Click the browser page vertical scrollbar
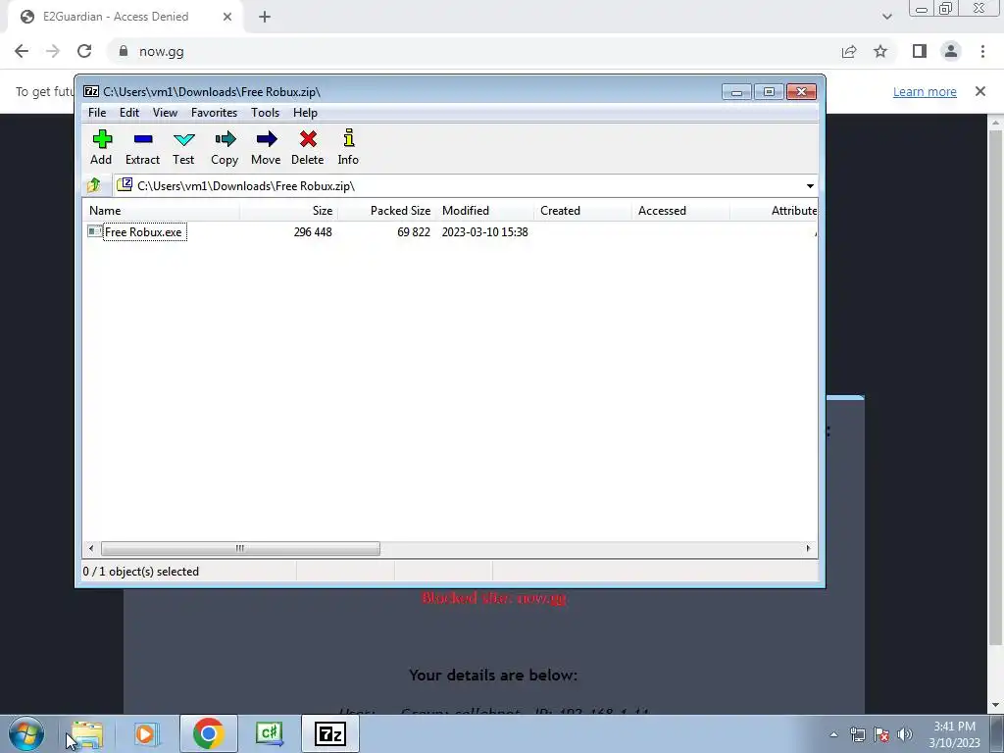 coord(995,387)
